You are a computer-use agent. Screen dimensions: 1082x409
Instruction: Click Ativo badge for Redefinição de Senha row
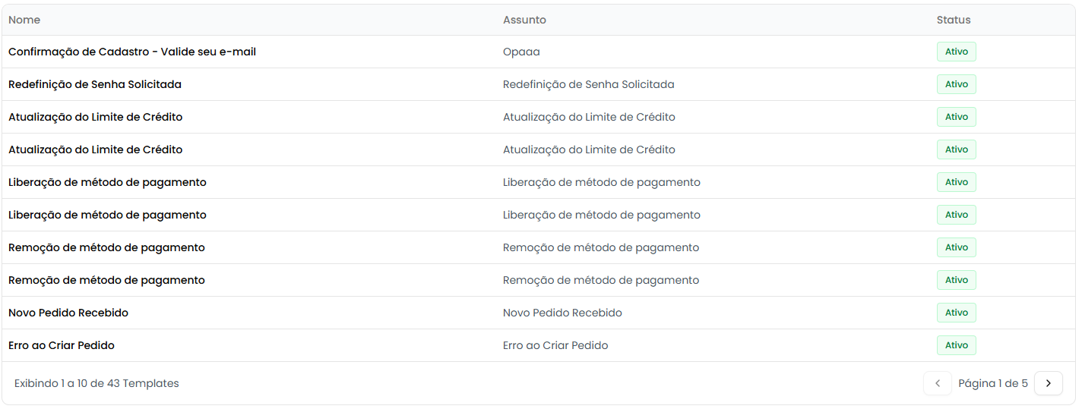(x=956, y=84)
